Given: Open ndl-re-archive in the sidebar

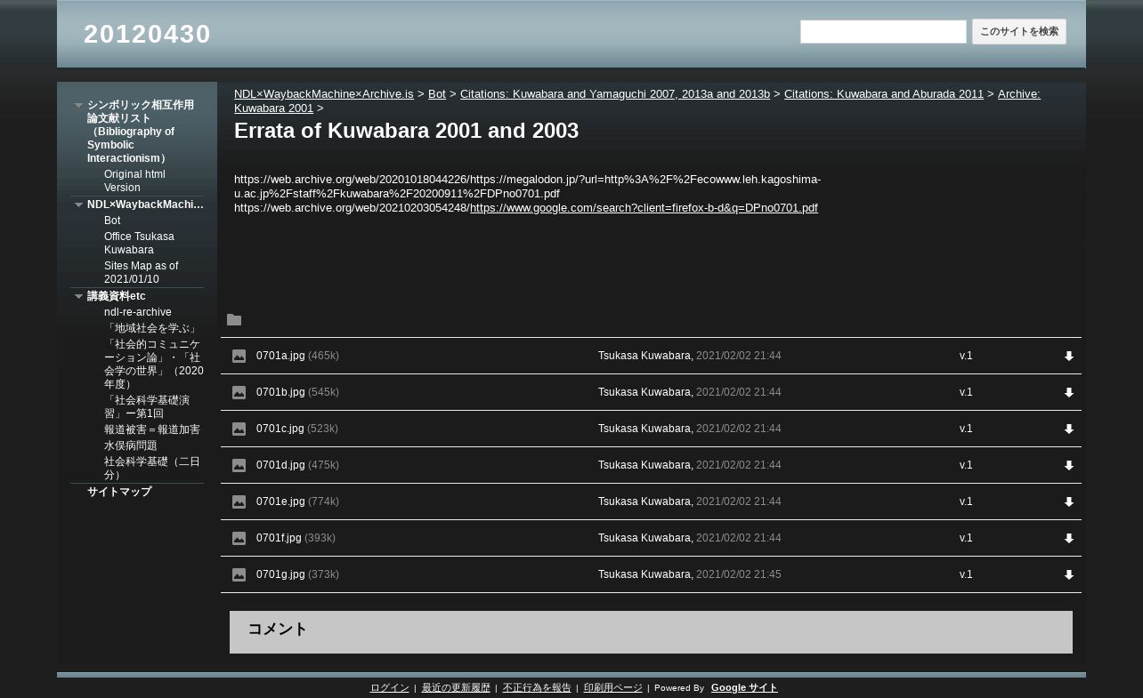Looking at the screenshot, I should click(138, 312).
